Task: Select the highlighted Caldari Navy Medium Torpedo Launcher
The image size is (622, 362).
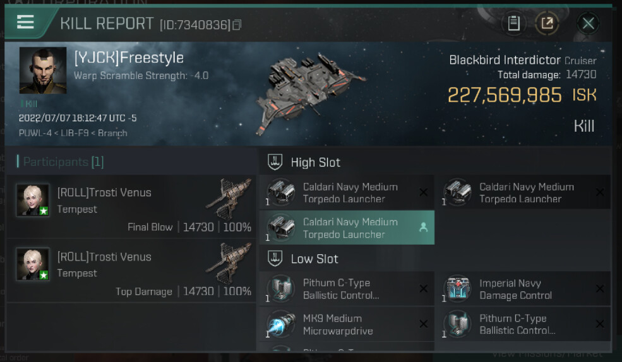Action: (x=347, y=228)
